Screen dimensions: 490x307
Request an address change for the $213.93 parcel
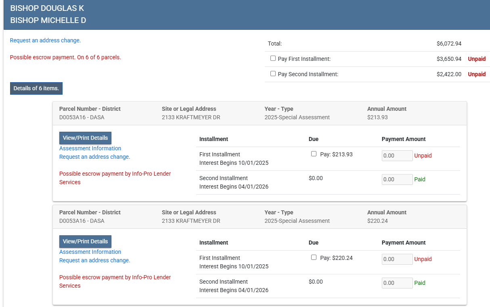94,157
